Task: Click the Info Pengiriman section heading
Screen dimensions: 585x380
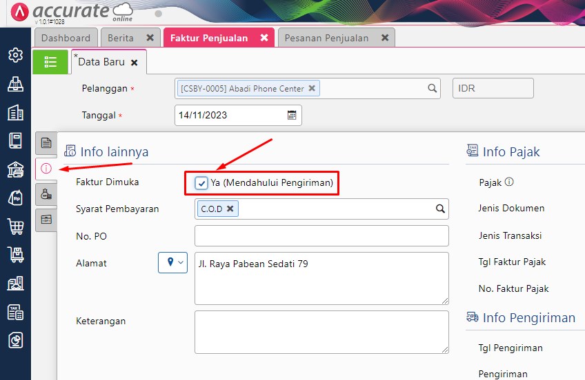Action: [x=528, y=318]
